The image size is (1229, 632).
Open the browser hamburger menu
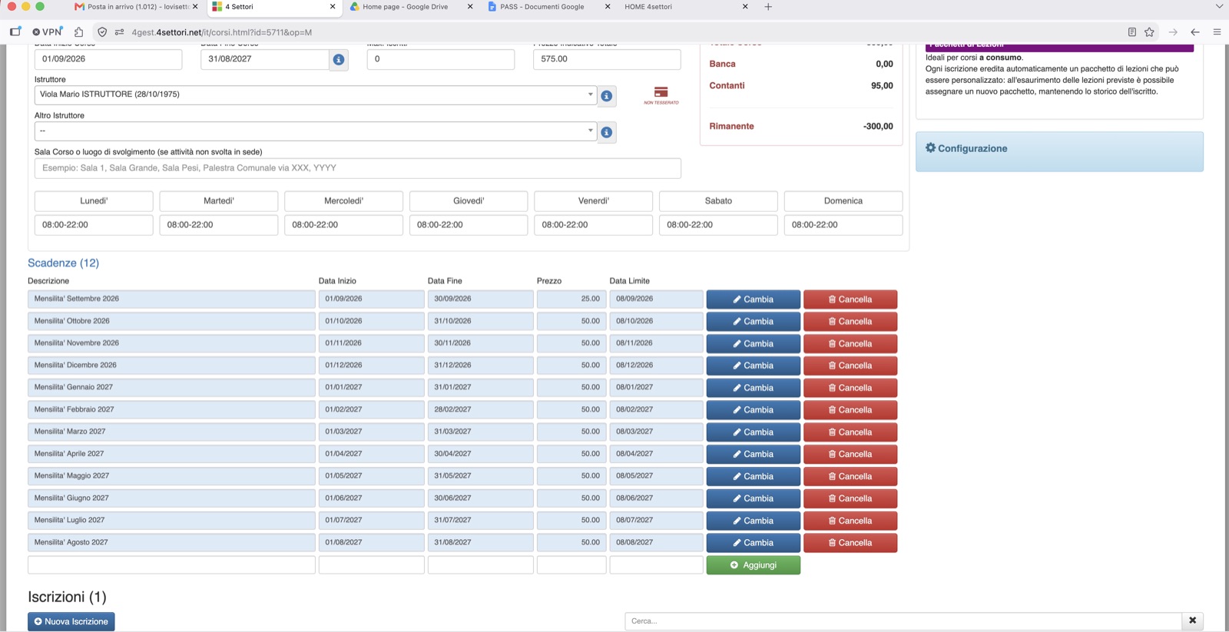(x=1217, y=31)
